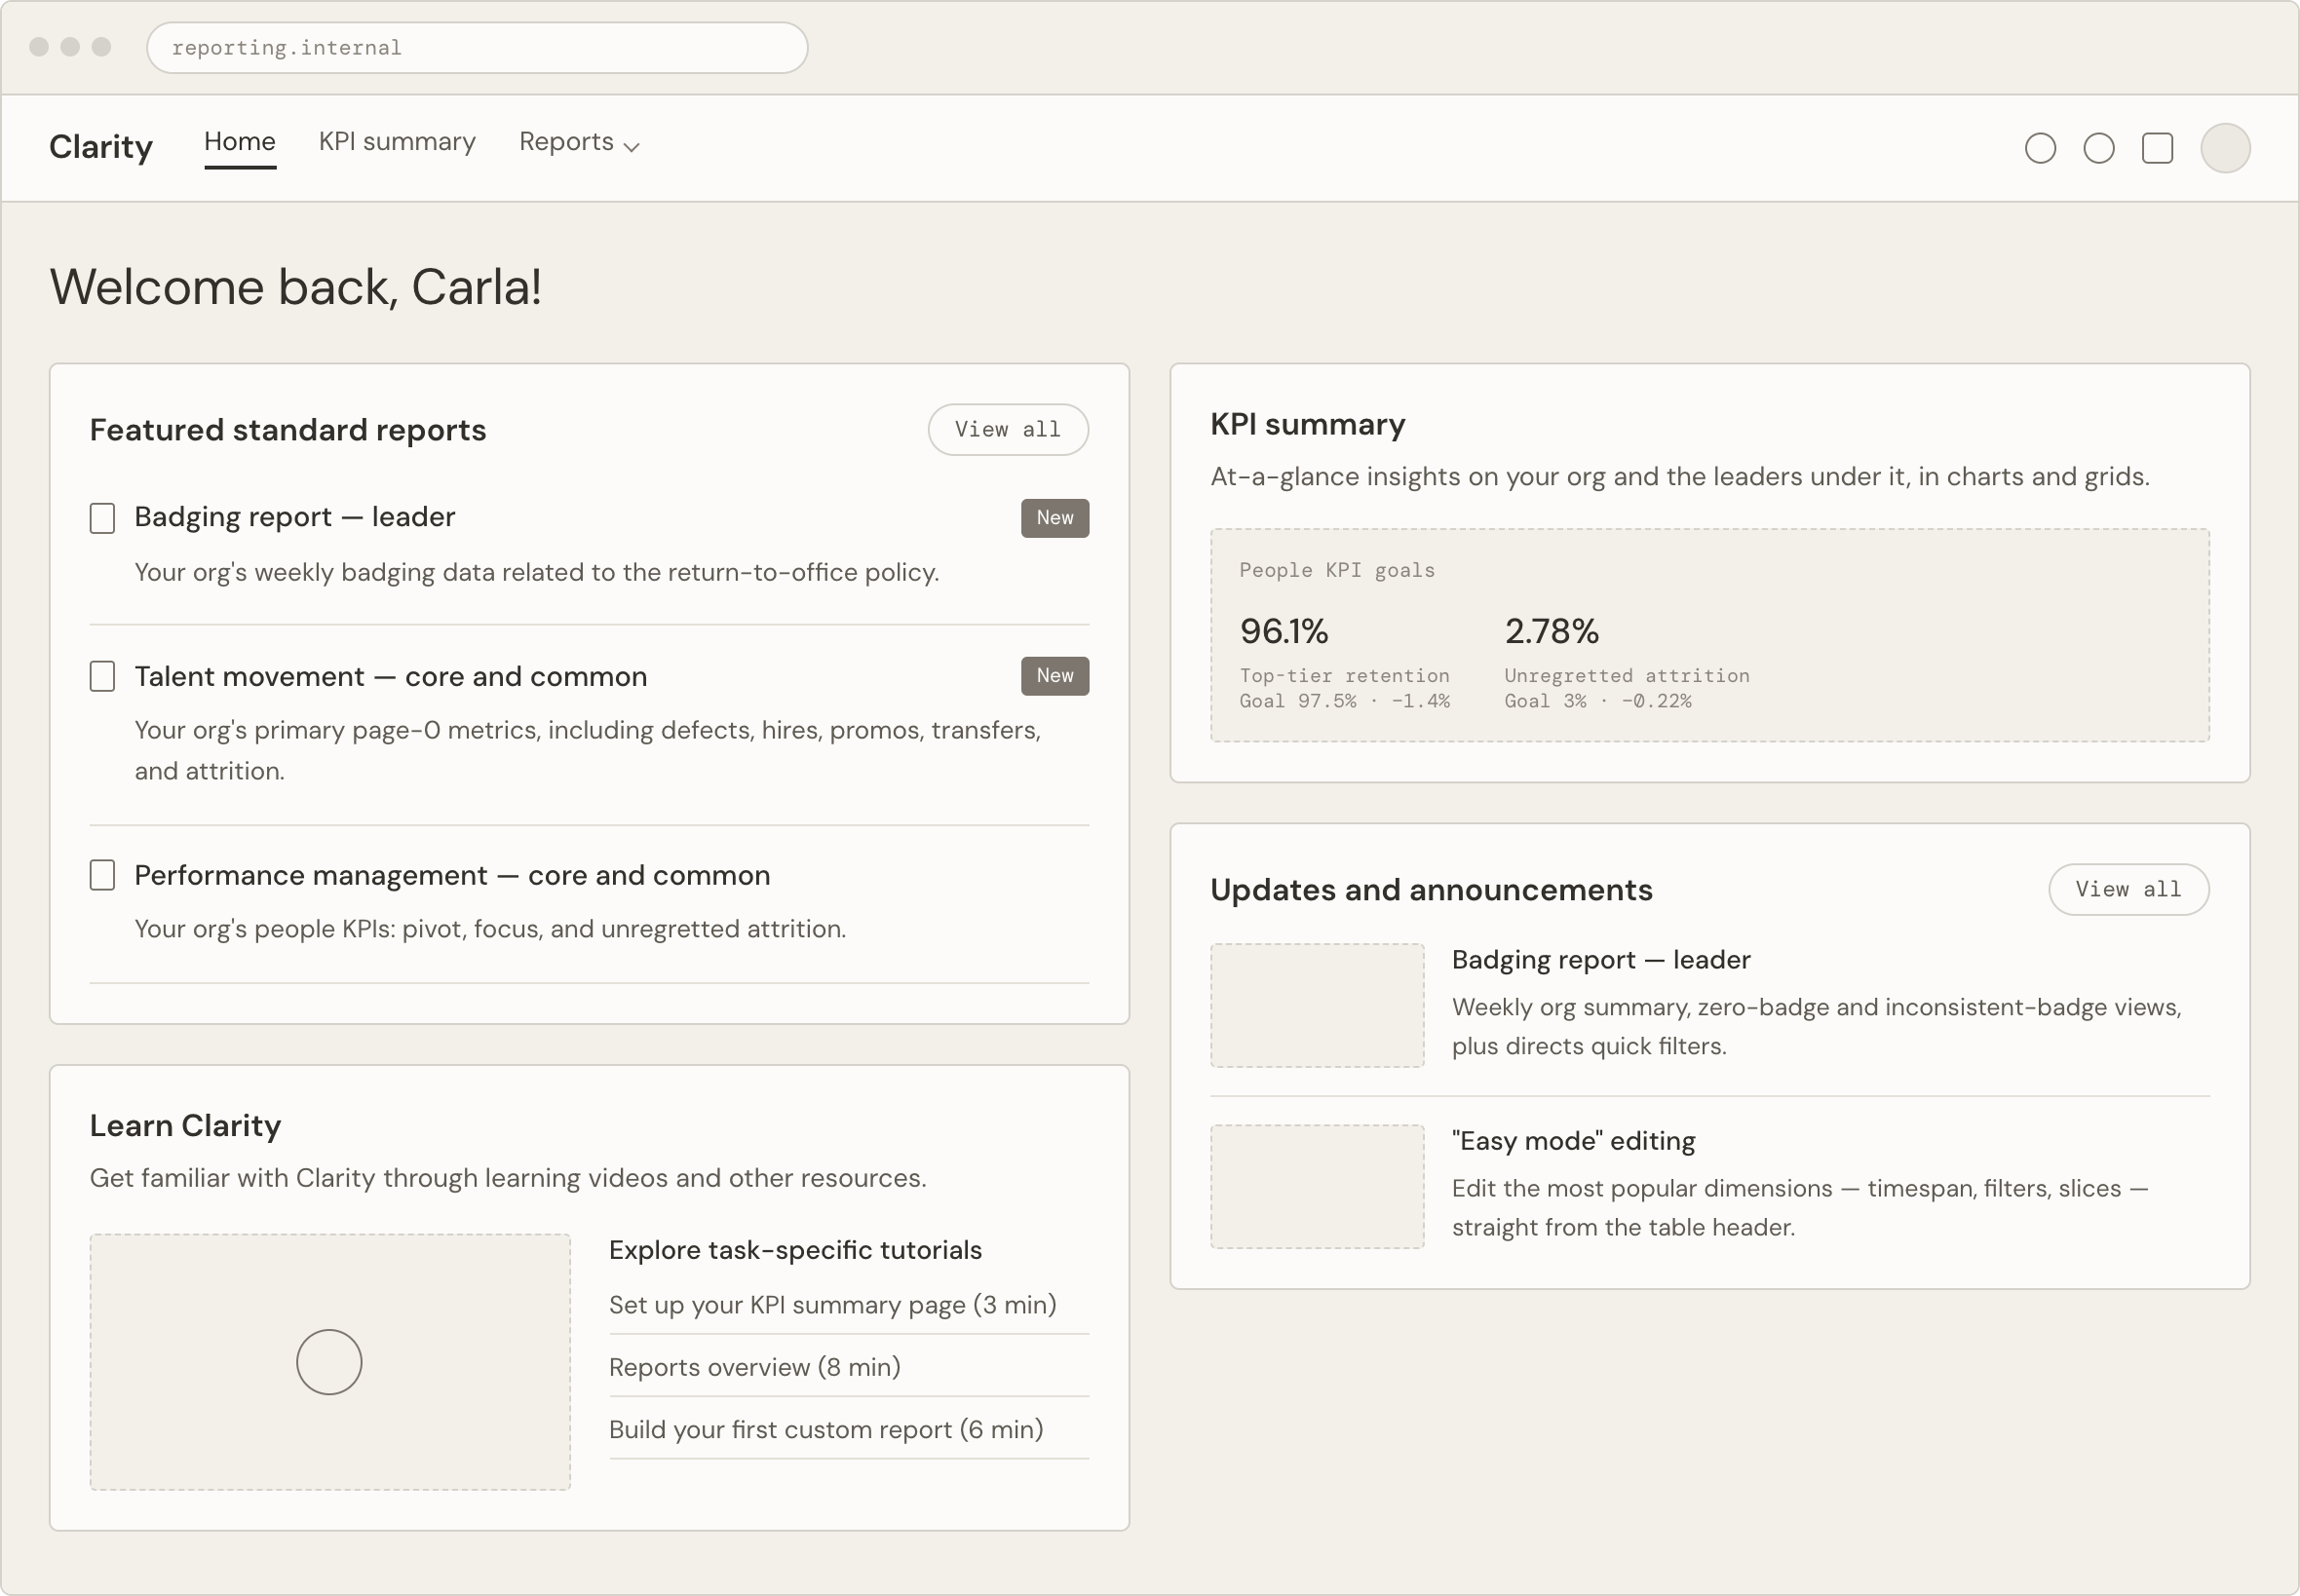The height and width of the screenshot is (1596, 2300).
Task: Open Badging report — leader in featured reports
Action: tap(295, 517)
